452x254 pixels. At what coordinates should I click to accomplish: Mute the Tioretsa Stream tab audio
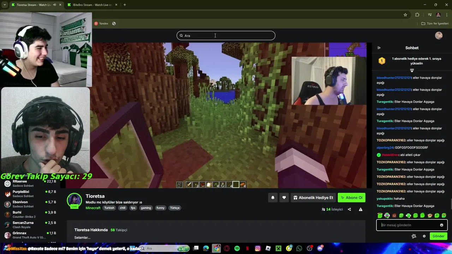(x=54, y=5)
